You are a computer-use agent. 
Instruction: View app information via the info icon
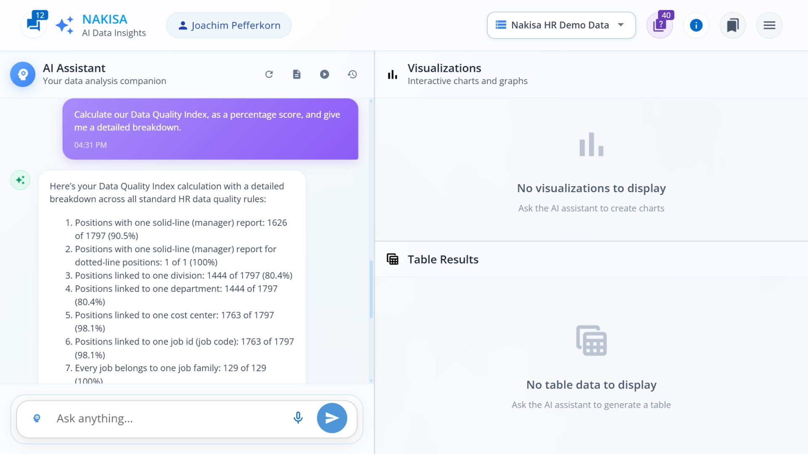[696, 25]
